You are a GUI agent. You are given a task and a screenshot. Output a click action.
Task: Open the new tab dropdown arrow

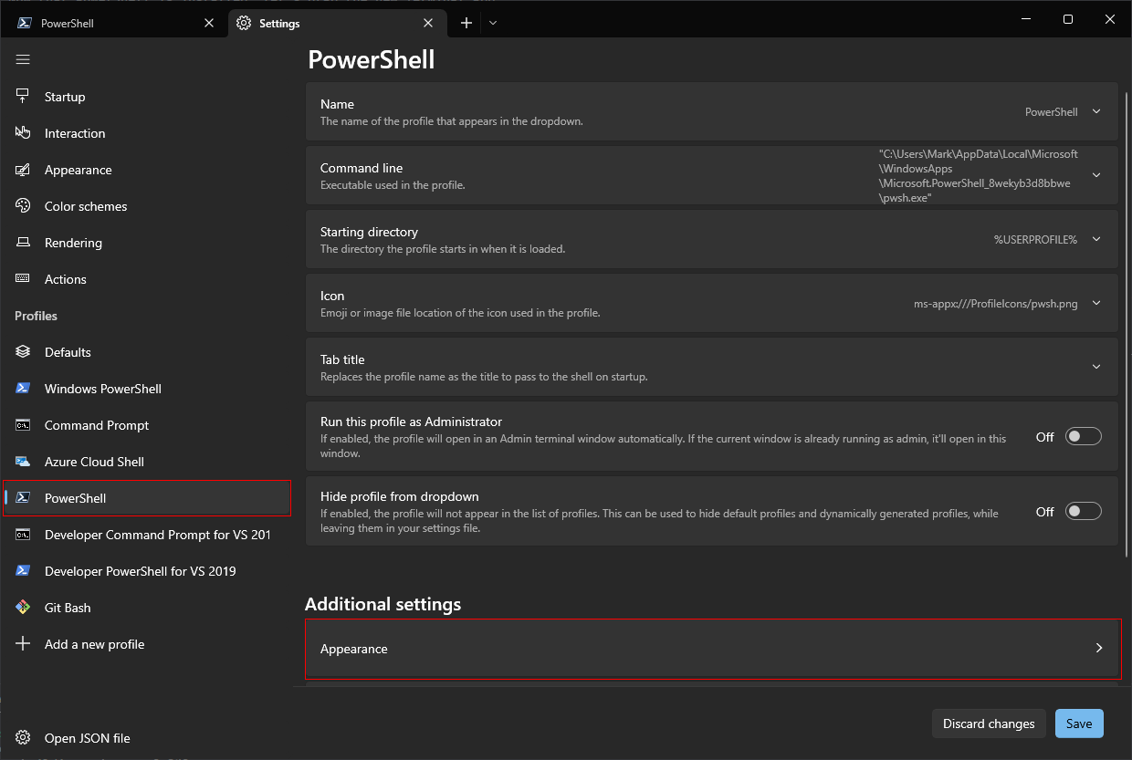coord(493,23)
